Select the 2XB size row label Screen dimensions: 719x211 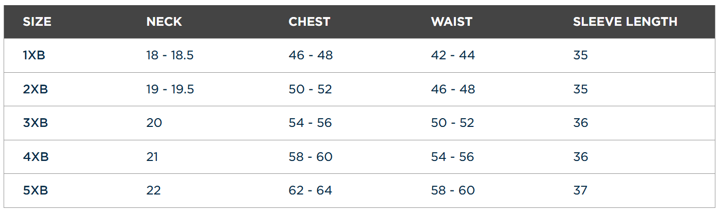click(36, 89)
